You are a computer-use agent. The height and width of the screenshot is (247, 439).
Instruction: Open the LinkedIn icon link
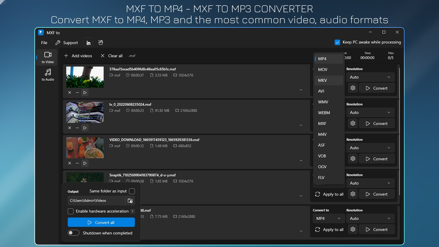tap(88, 43)
